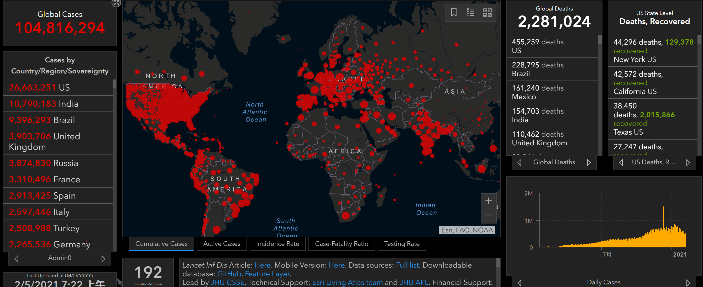This screenshot has width=703, height=287.
Task: Open the JHU CSSE link
Action: pos(227,282)
